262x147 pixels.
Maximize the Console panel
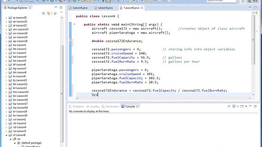[255, 106]
